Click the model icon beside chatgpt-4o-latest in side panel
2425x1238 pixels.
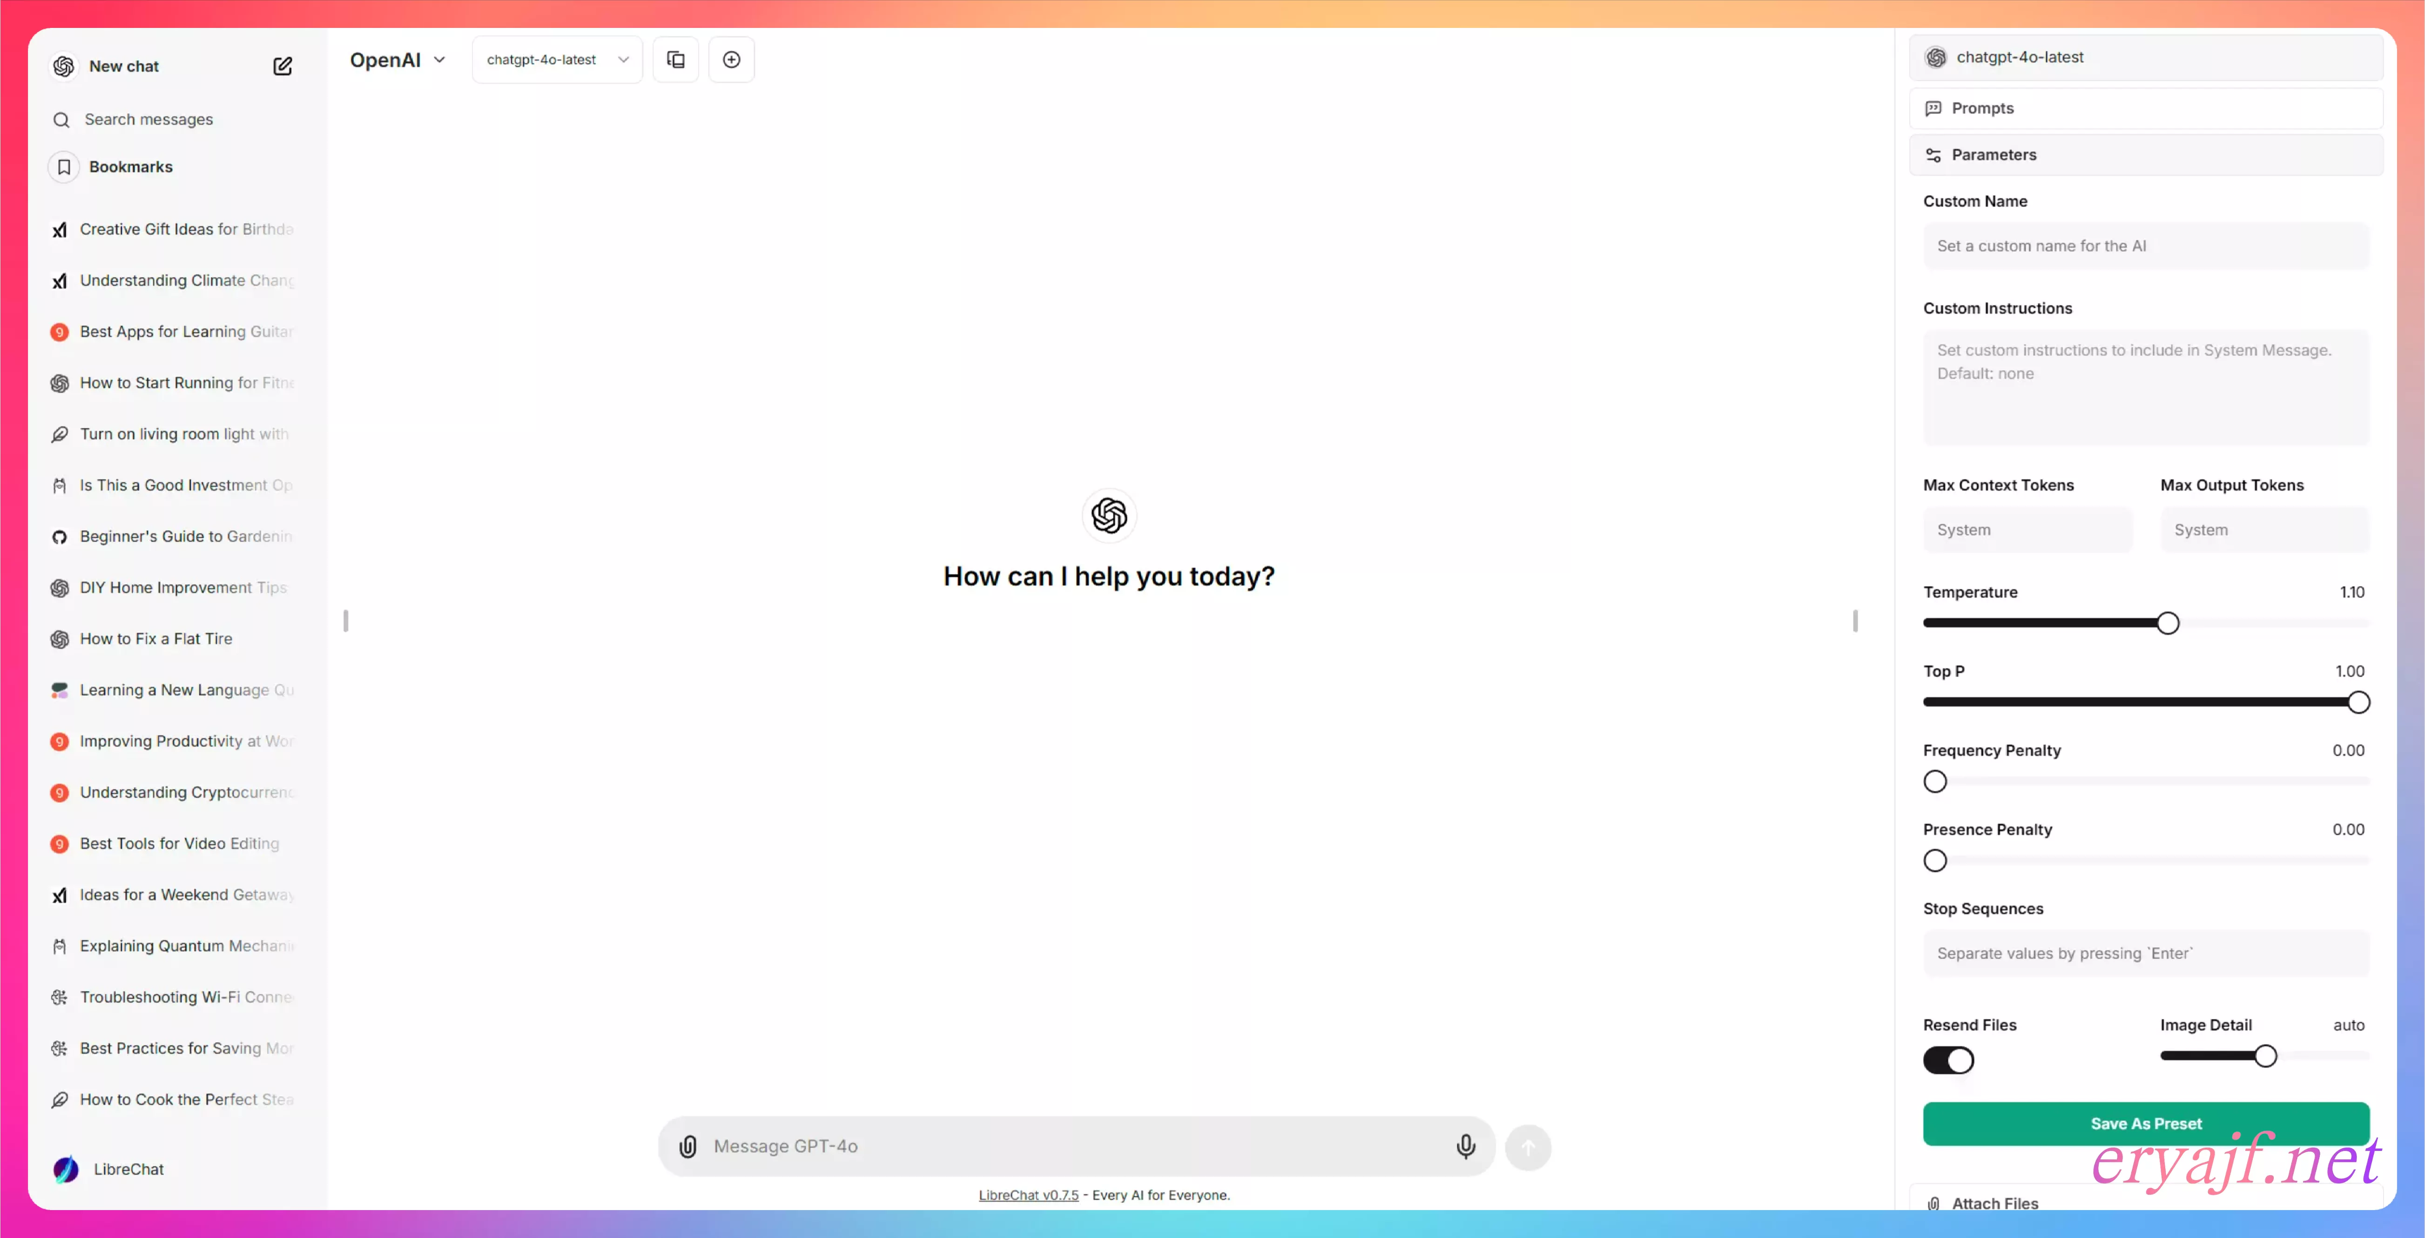click(x=1936, y=57)
